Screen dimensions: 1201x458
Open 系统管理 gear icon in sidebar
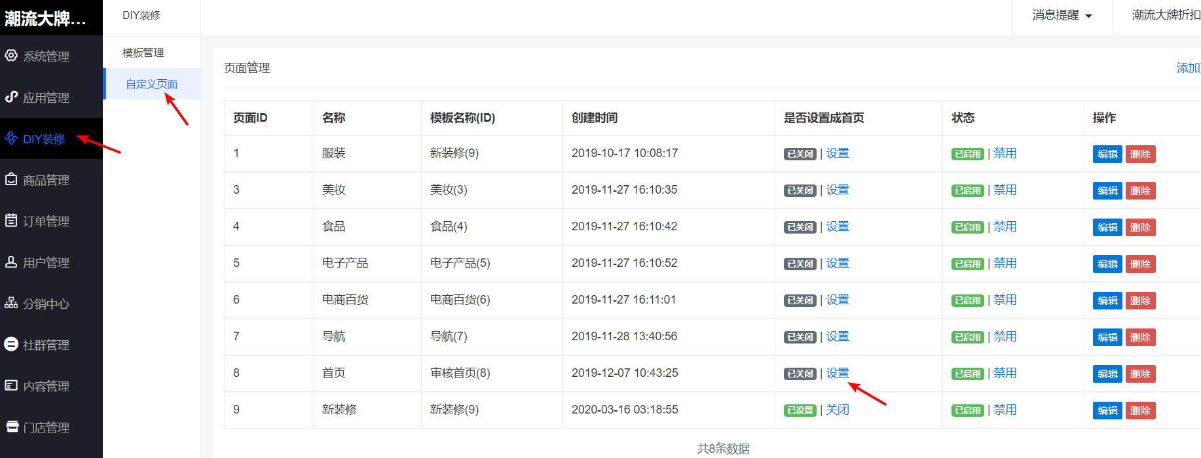click(x=11, y=56)
